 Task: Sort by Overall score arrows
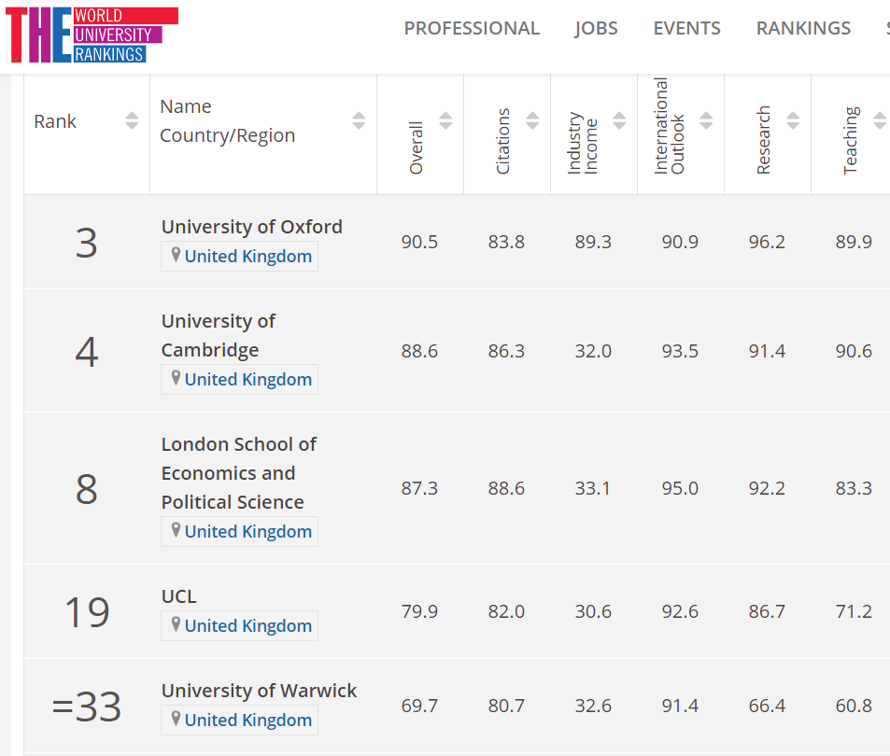pyautogui.click(x=445, y=120)
